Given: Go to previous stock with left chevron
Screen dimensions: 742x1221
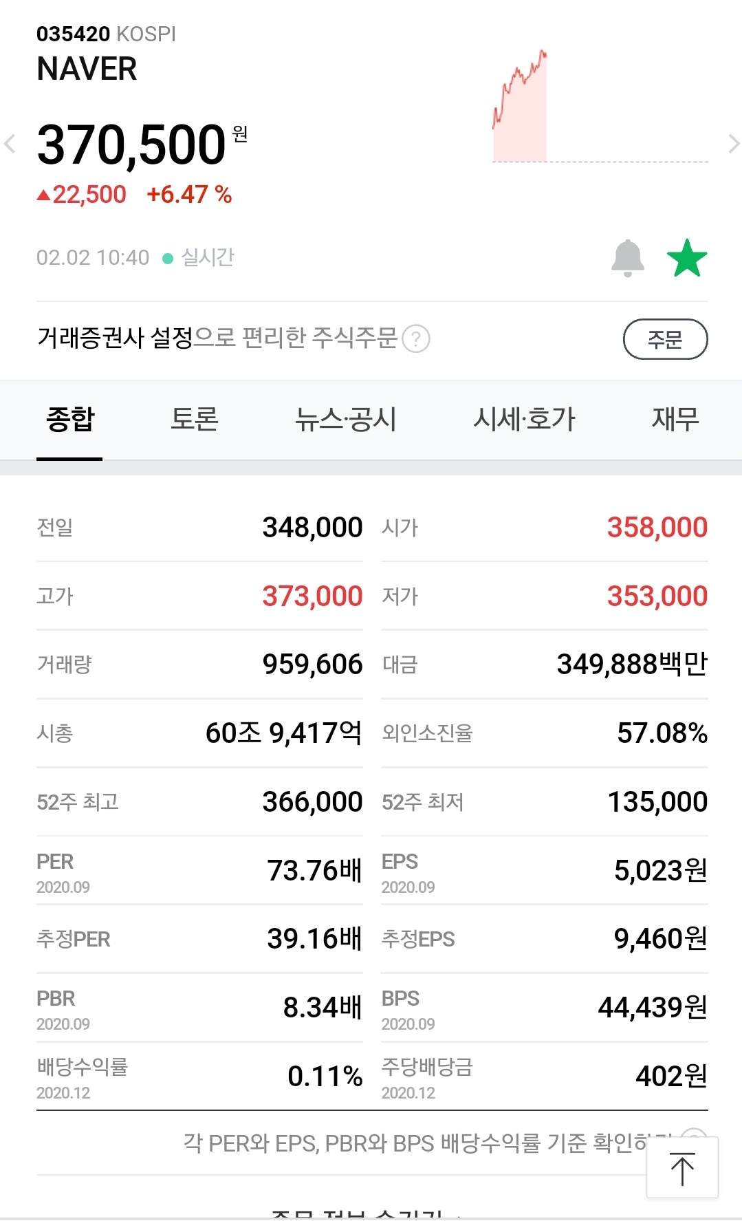Looking at the screenshot, I should click(10, 144).
